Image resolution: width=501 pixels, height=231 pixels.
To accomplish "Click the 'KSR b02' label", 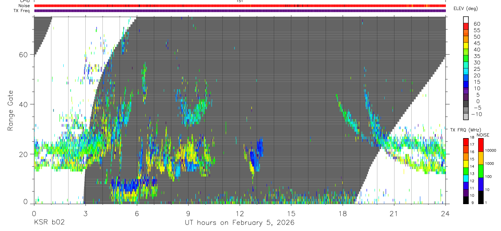I will tap(49, 222).
